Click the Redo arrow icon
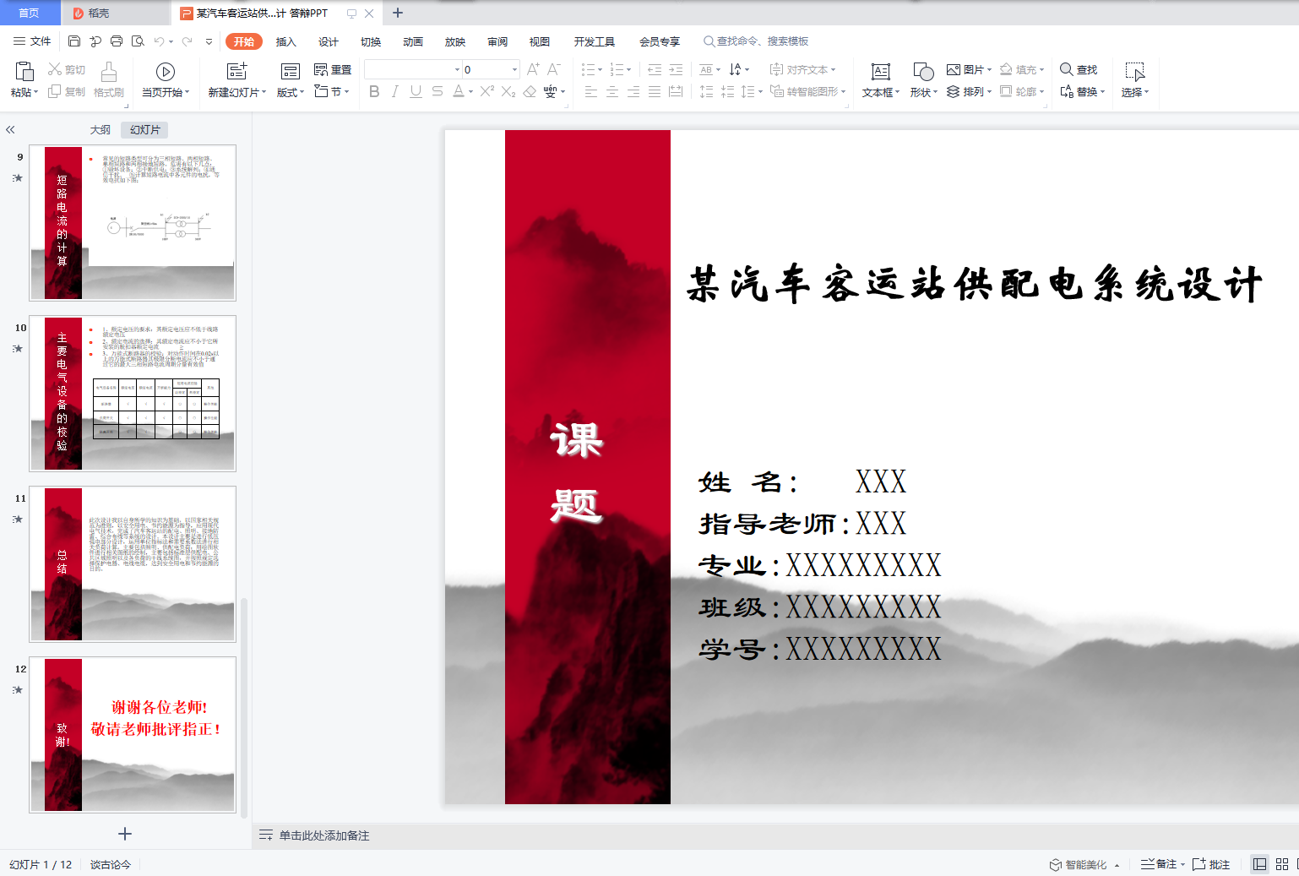This screenshot has height=876, width=1299. pos(188,41)
